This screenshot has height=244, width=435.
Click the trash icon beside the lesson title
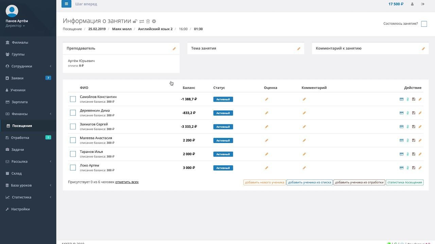(148, 21)
